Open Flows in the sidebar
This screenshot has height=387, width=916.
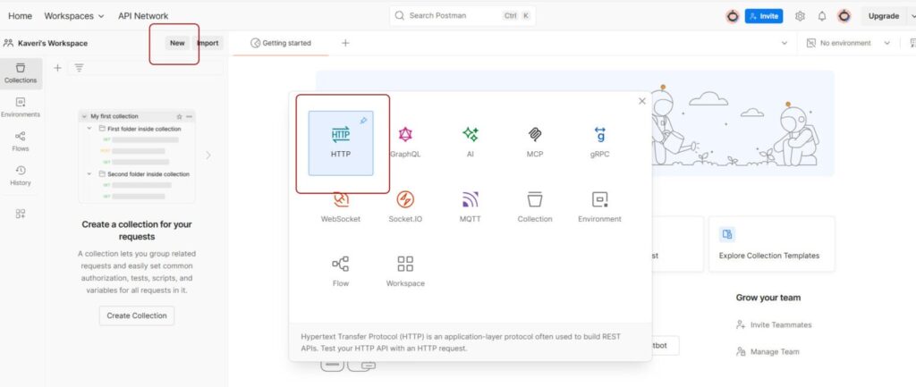[x=21, y=142]
